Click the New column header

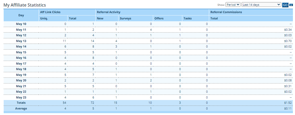click(x=100, y=19)
